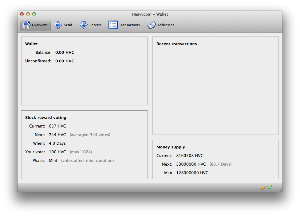Click the Send arrow icon
This screenshot has width=300, height=216.
coord(58,25)
